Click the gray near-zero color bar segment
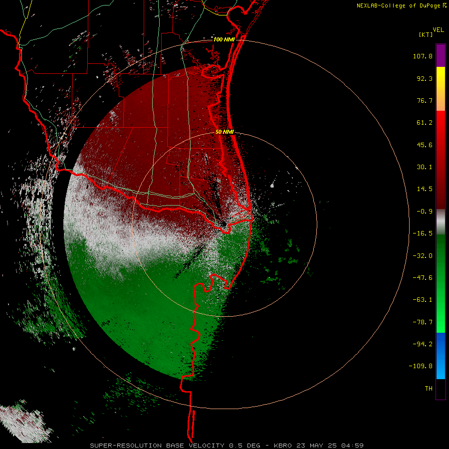 pos(441,222)
